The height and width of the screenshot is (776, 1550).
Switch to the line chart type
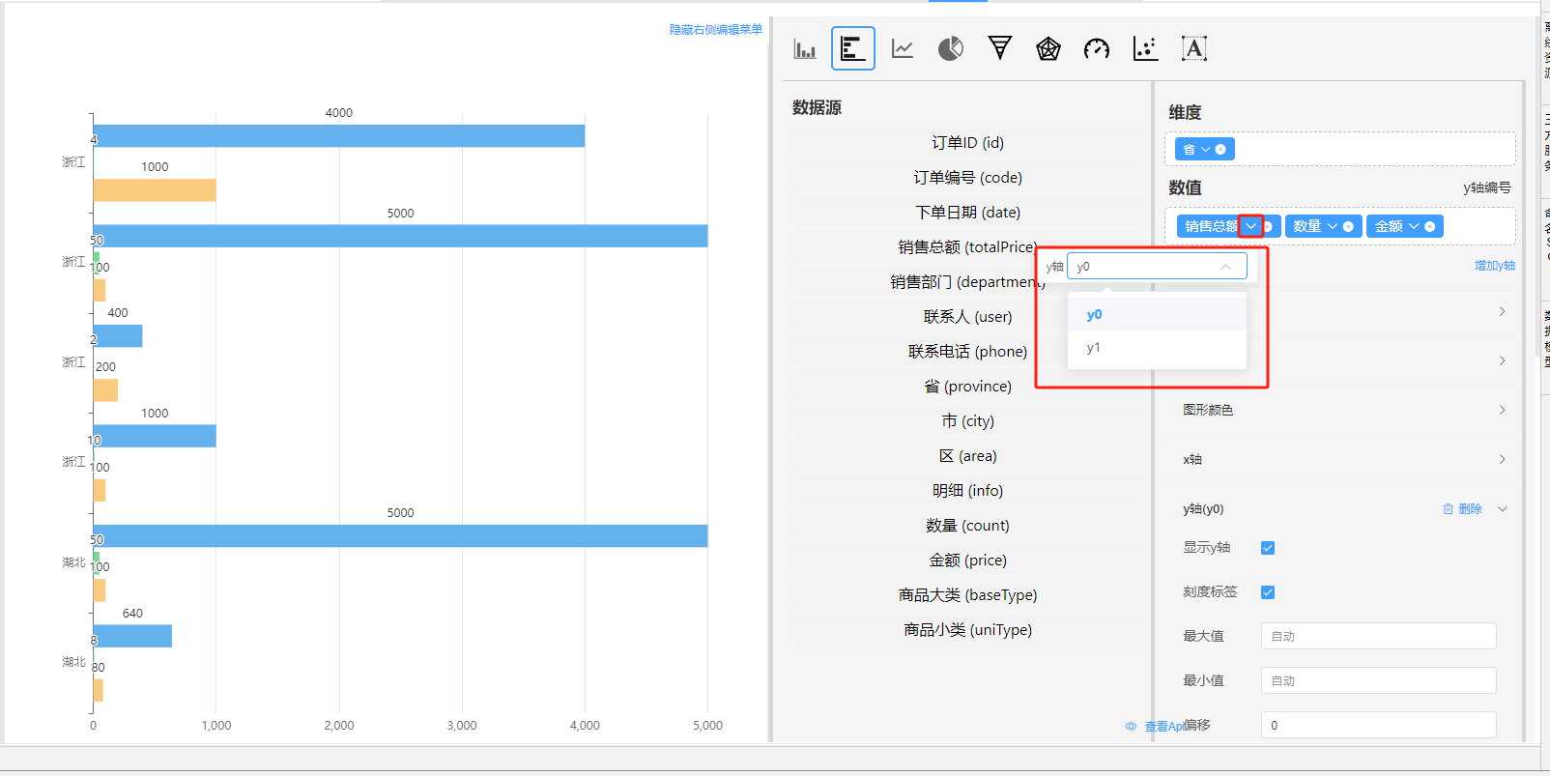coord(903,48)
